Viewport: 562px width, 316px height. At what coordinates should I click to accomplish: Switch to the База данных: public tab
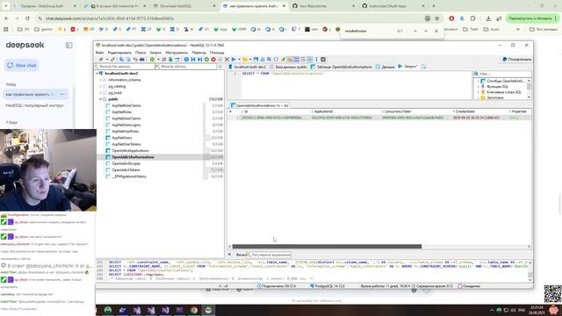tap(288, 67)
